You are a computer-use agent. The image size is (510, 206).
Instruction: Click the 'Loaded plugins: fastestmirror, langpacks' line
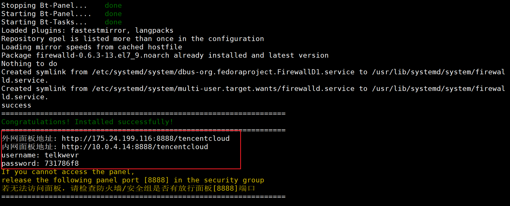pos(87,30)
